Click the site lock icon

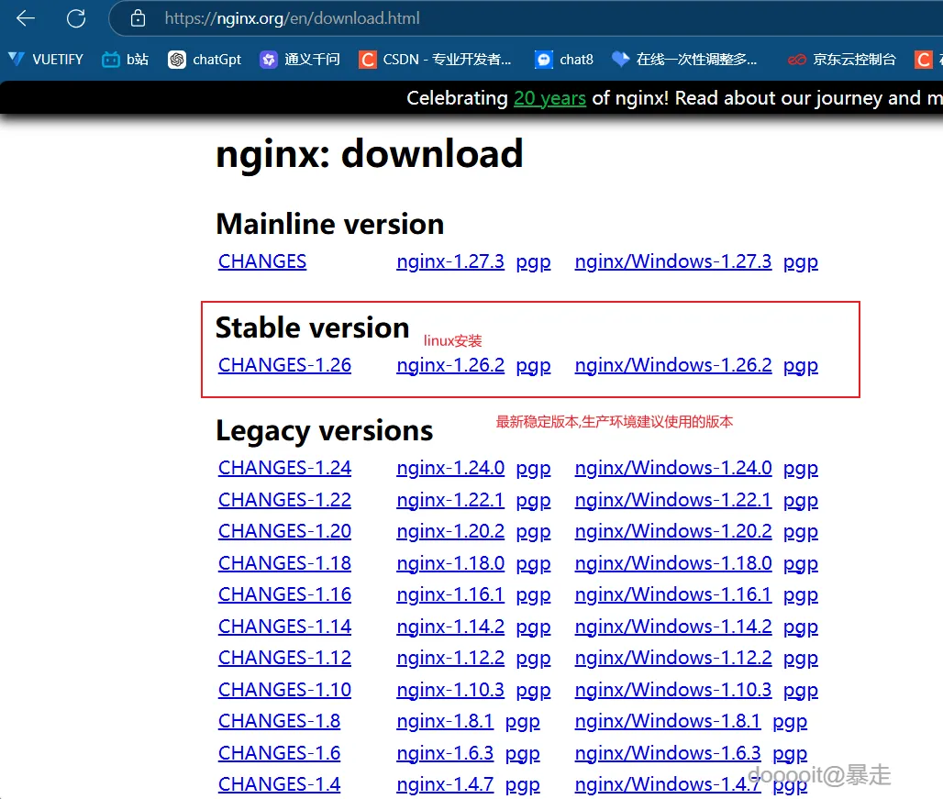coord(138,18)
